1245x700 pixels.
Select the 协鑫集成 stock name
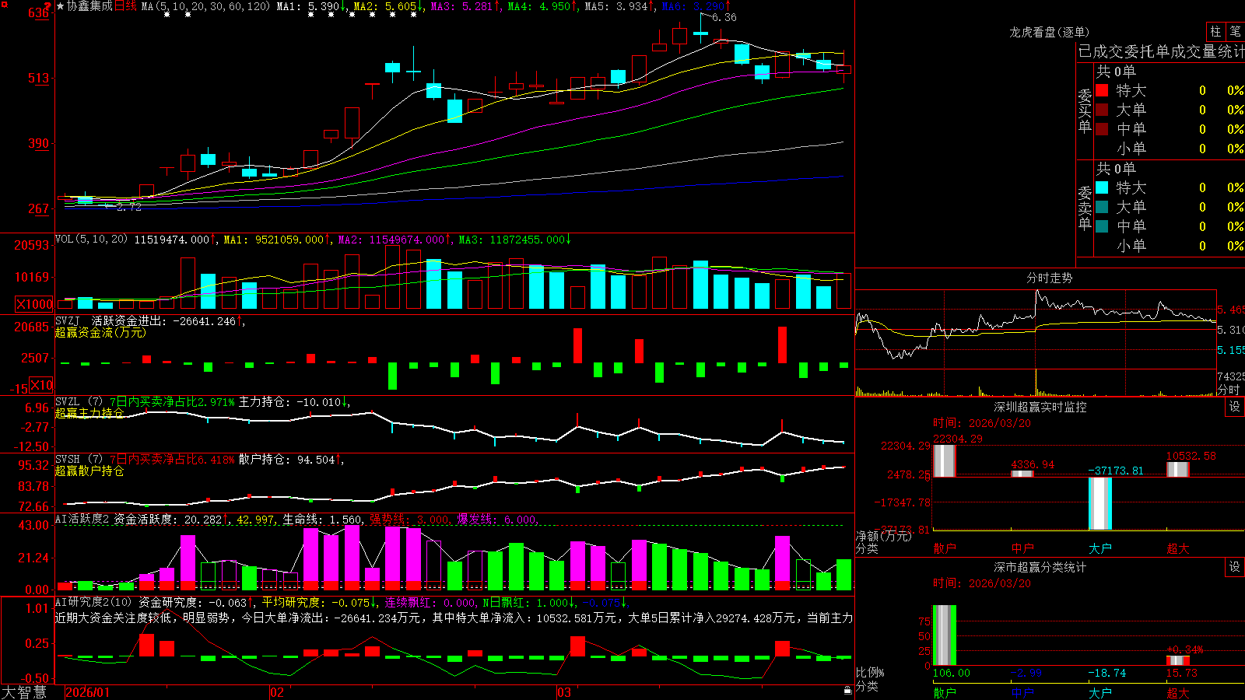(89, 6)
